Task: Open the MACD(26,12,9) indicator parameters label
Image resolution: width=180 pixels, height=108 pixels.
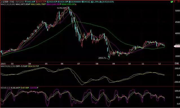Action: click(8, 66)
